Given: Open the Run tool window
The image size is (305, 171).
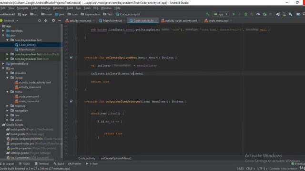Looking at the screenshot, I should [92, 163].
